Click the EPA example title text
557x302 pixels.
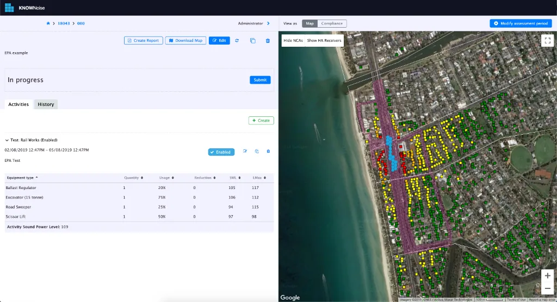pos(16,53)
